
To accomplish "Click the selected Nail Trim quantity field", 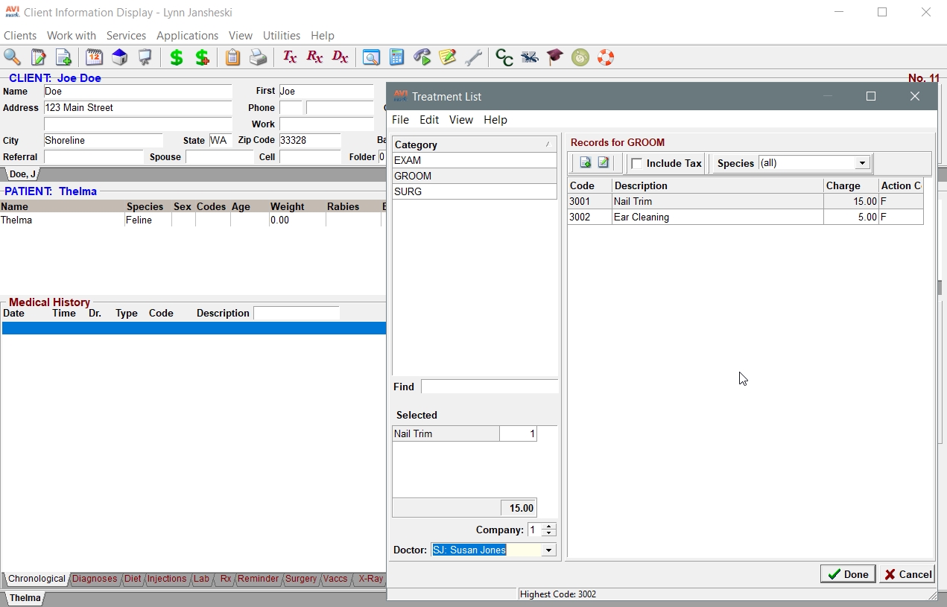I will coord(518,433).
